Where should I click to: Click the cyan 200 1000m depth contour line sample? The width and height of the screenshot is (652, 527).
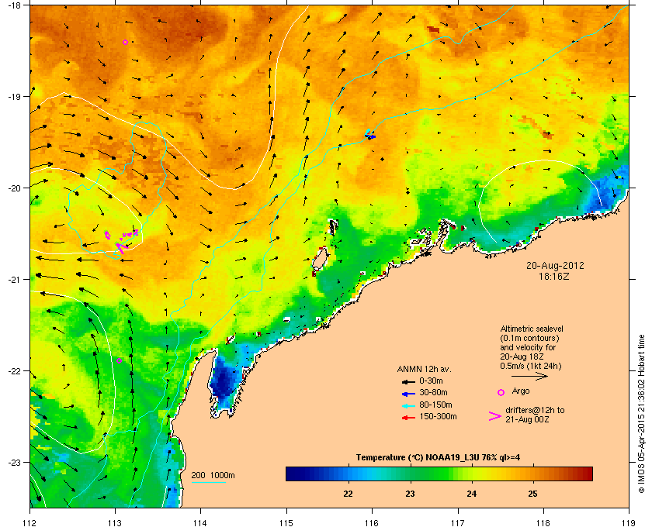[x=208, y=482]
